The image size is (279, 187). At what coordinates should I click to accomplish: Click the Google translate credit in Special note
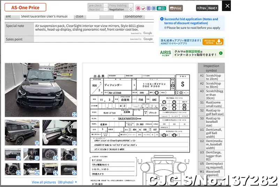tap(142, 33)
